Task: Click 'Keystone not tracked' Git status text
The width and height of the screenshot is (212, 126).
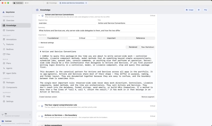Action: coord(12,116)
